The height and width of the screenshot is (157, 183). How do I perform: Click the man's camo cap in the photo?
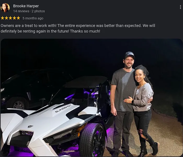129,55
